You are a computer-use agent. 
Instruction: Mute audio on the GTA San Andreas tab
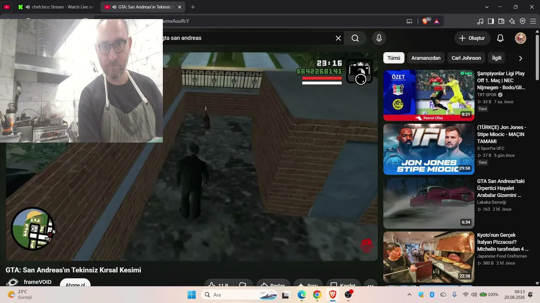coord(114,7)
